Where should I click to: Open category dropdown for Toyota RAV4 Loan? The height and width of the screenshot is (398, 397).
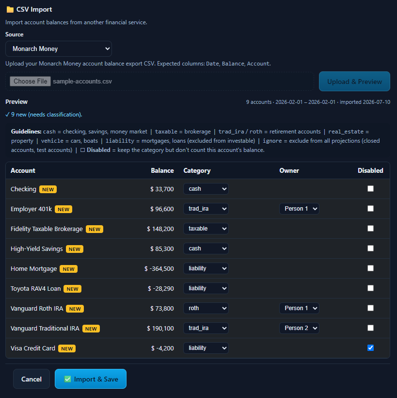pyautogui.click(x=206, y=288)
